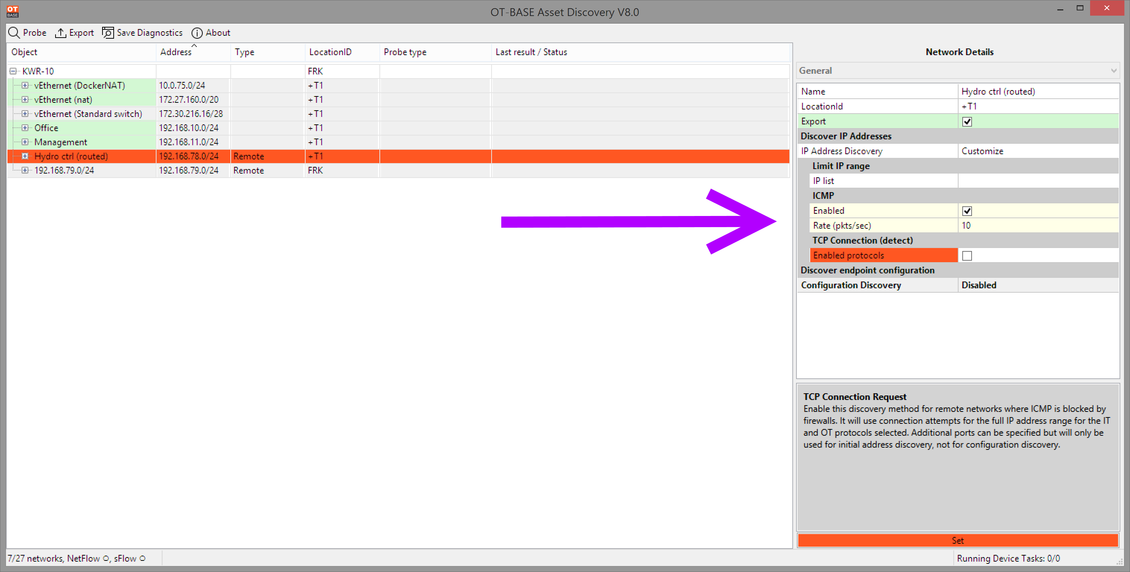This screenshot has width=1130, height=572.
Task: Click the About info icon
Action: coord(197,33)
